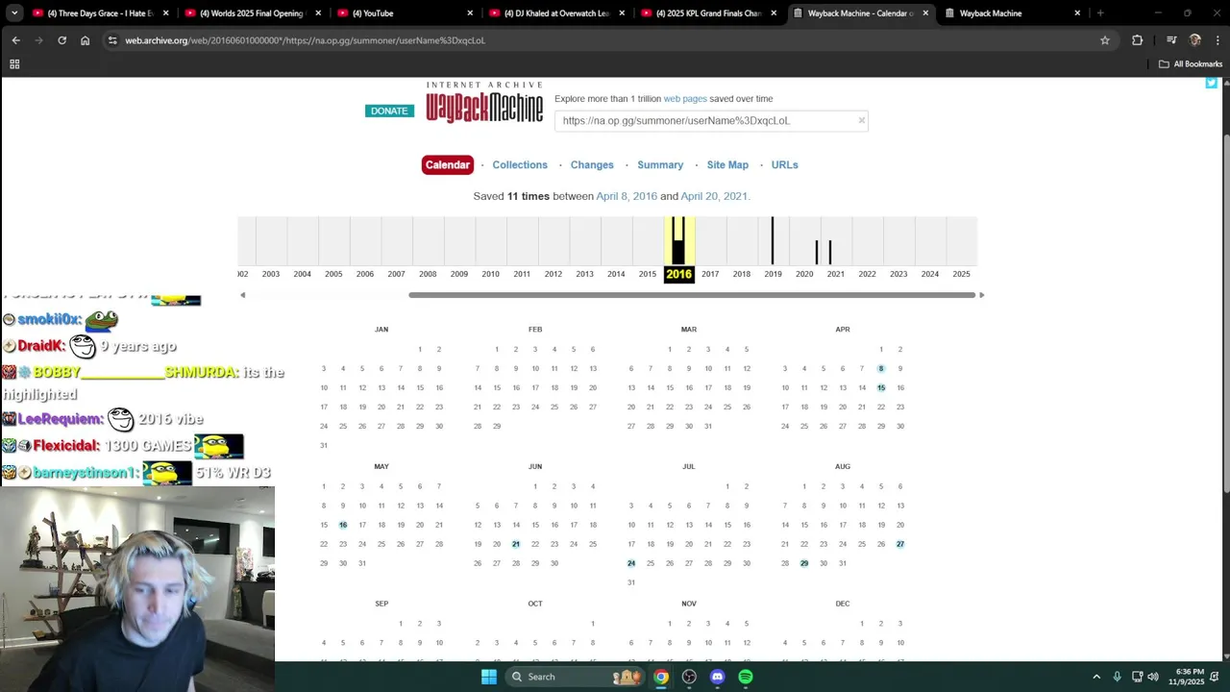This screenshot has height=692, width=1230.
Task: View site information icon in the address bar
Action: (x=112, y=40)
